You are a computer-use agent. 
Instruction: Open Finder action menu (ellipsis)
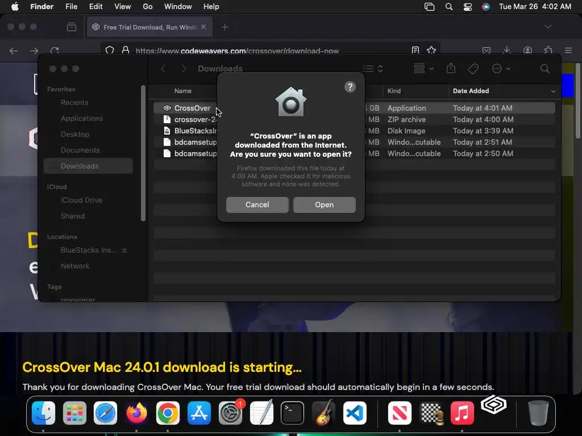[x=501, y=69]
